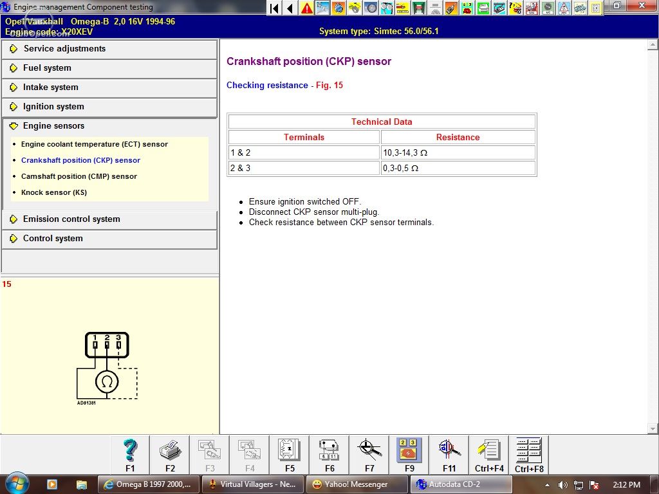Switch to Yahoo! Messenger taskbar window
659x494 pixels.
tap(357, 484)
